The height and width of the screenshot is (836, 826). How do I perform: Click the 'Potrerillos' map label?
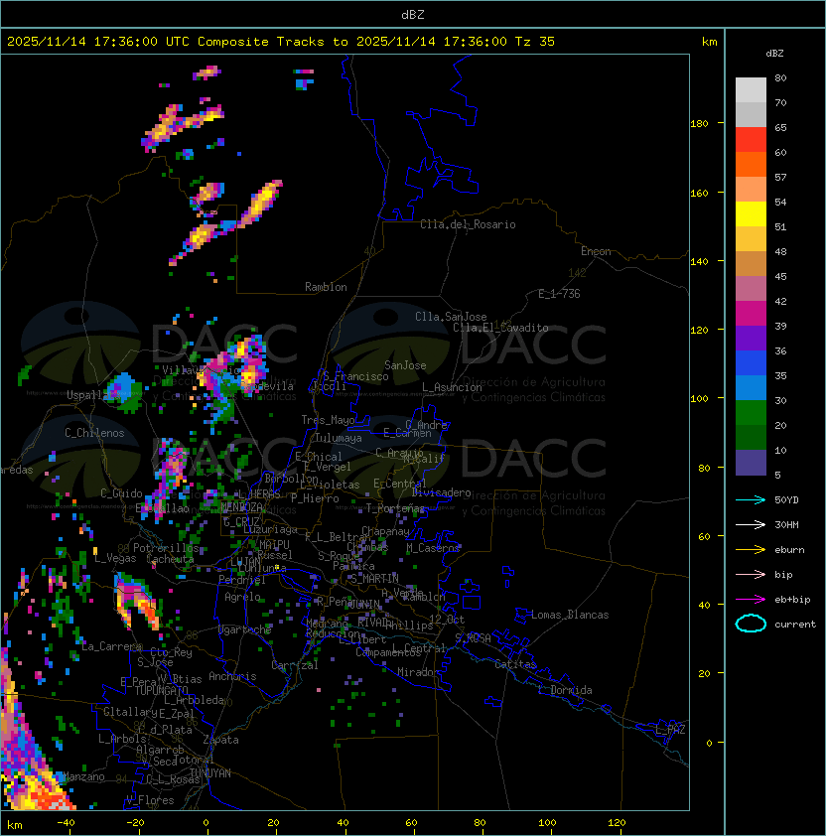tap(166, 548)
